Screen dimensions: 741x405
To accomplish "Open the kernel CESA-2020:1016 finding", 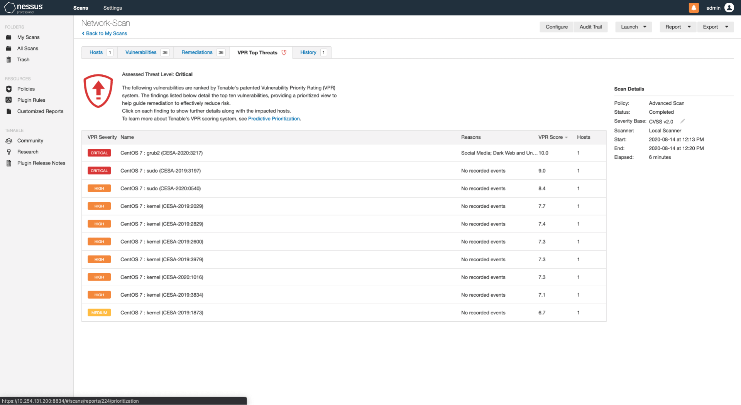I will [x=344, y=277].
